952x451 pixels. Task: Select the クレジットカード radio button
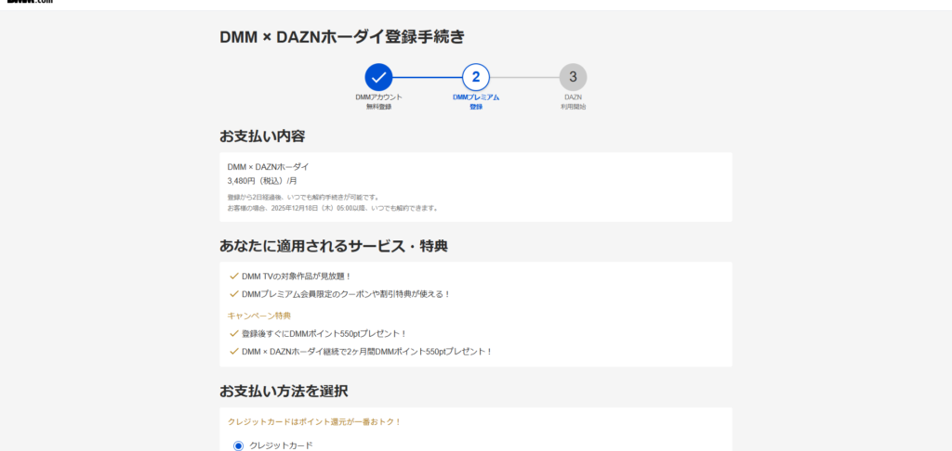coord(238,445)
